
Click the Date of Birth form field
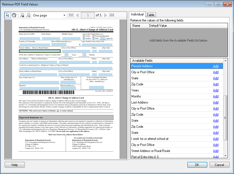click(x=59, y=44)
